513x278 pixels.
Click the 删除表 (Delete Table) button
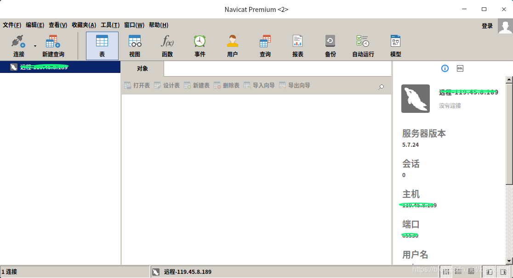coord(227,86)
